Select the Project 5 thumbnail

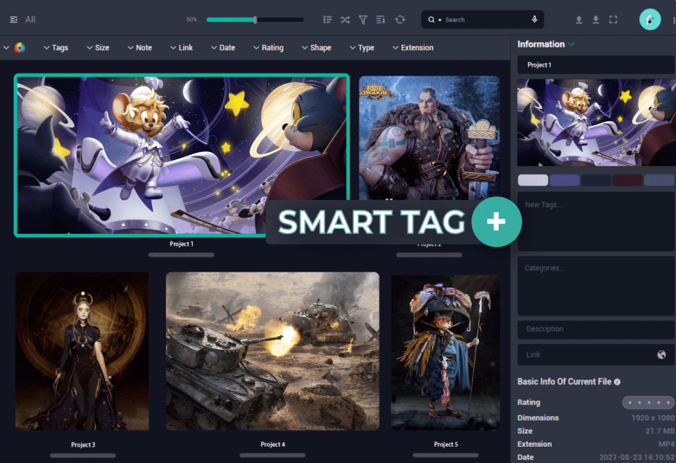point(446,353)
